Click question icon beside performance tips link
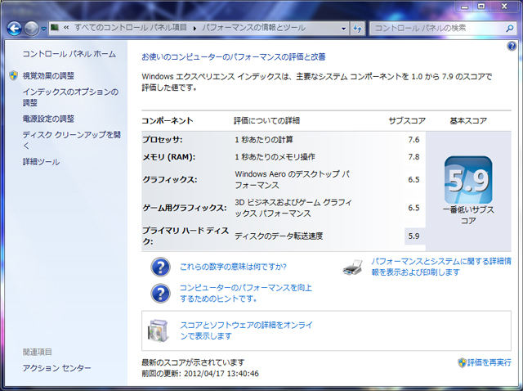The image size is (523, 391). 160,293
